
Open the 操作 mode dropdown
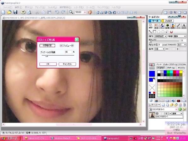pyautogui.click(x=161, y=36)
